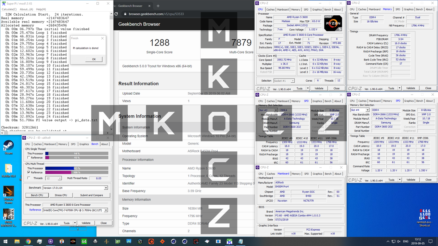
Task: Open Steam desktop shortcut
Action: [x=8, y=147]
